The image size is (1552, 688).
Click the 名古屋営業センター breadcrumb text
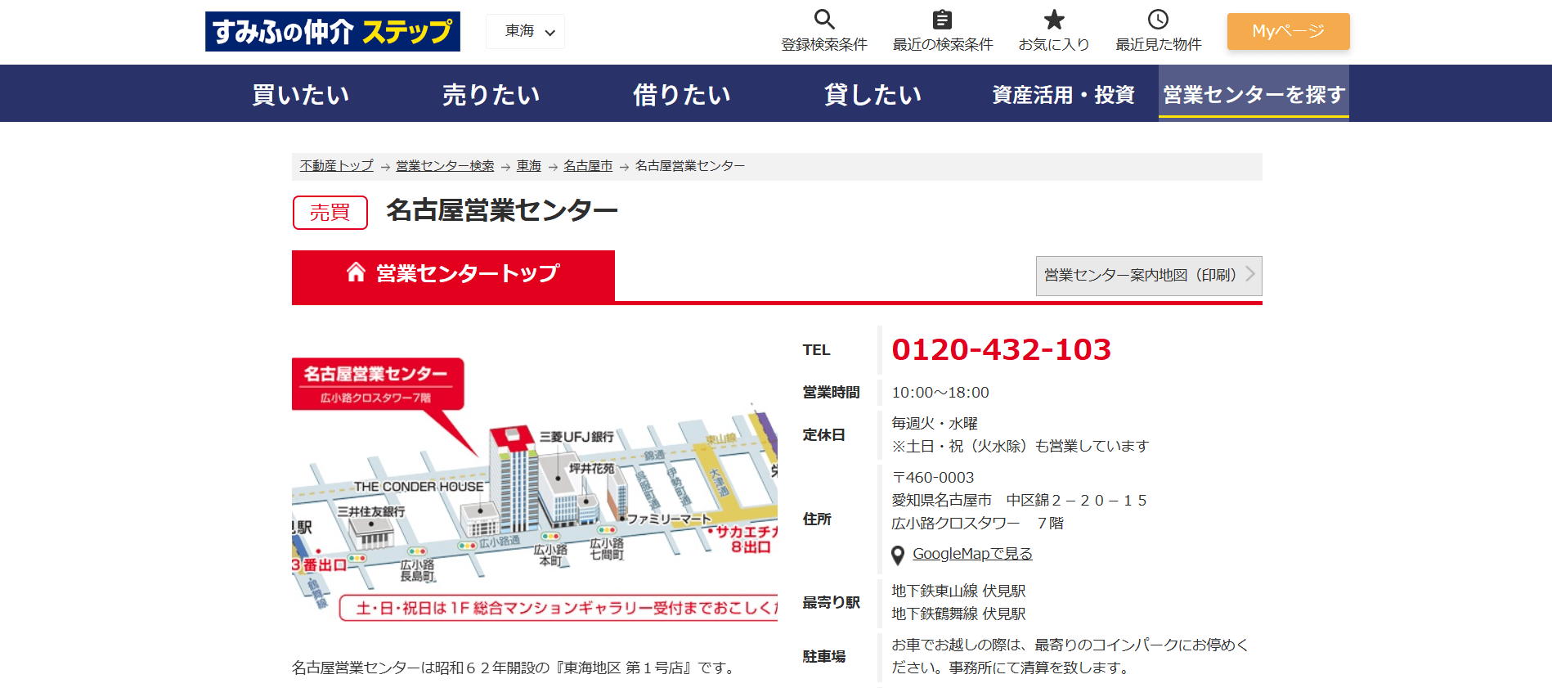point(690,166)
